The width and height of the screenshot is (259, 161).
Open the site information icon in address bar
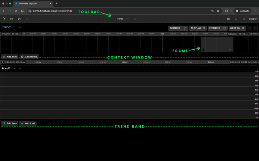[x=29, y=11]
